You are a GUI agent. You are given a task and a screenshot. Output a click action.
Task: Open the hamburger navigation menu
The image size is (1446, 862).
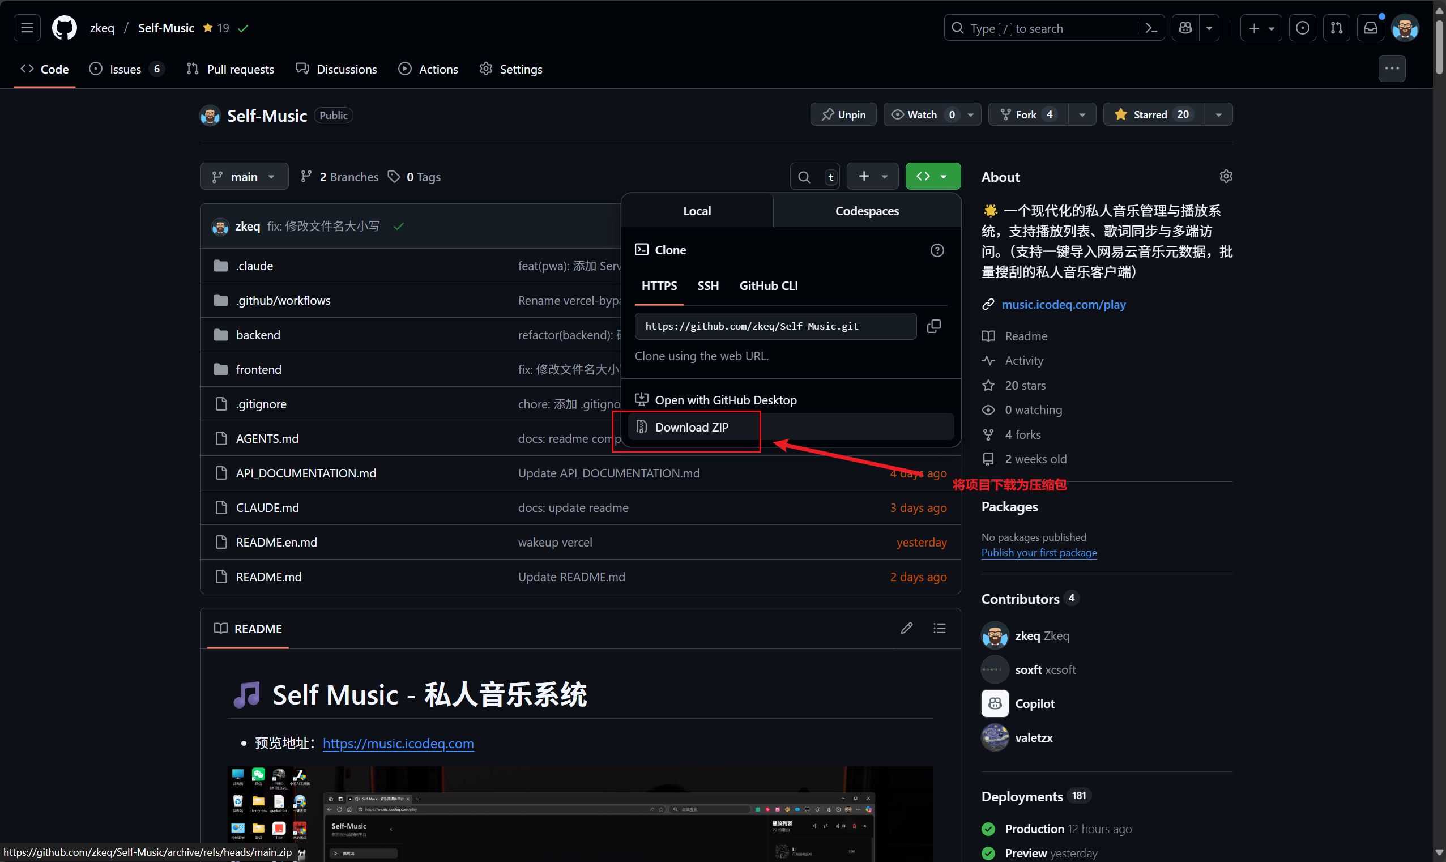click(27, 28)
